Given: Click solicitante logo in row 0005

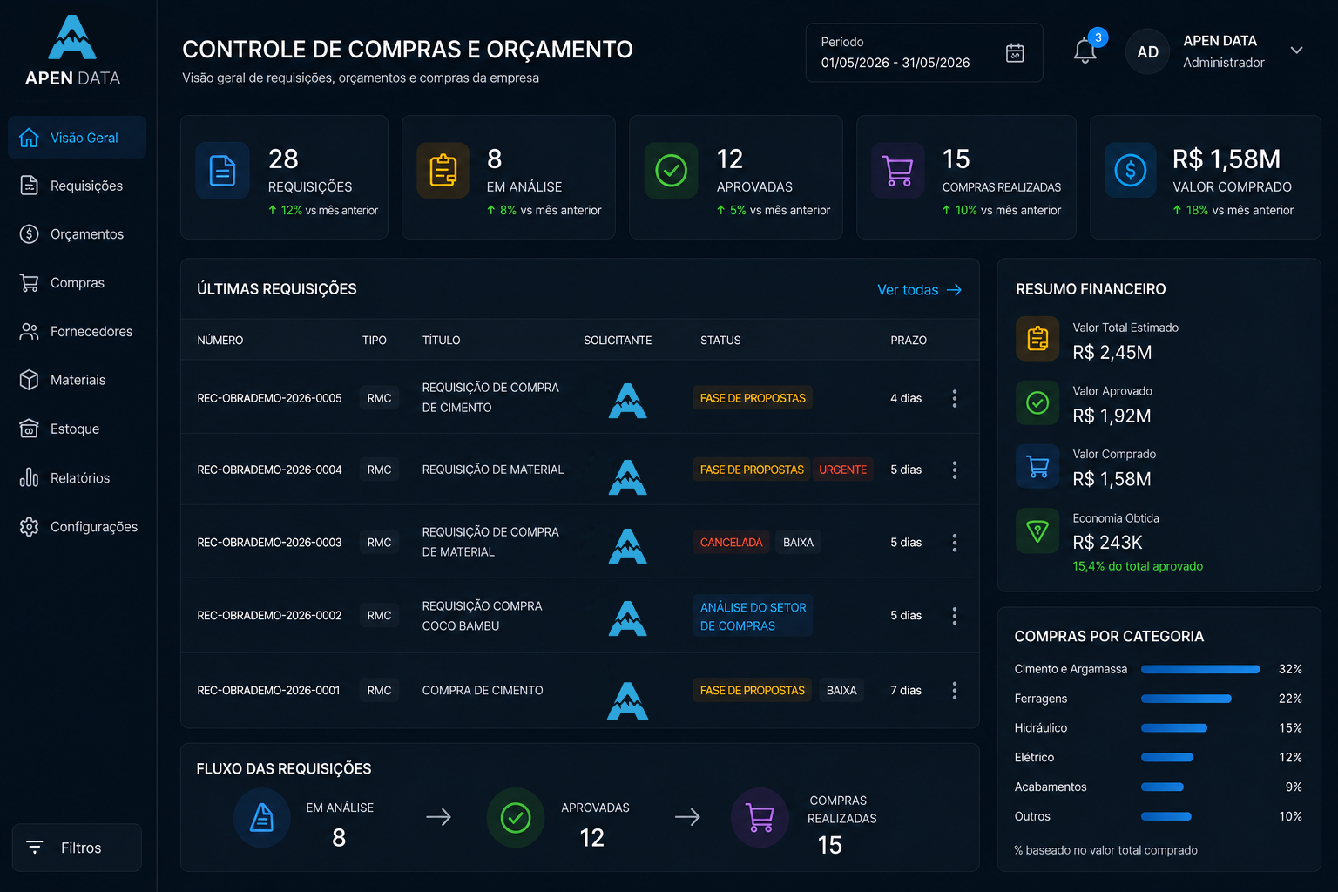Looking at the screenshot, I should (627, 401).
